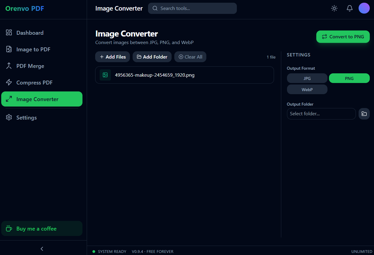Click the Image Converter title in top bar
Image resolution: width=374 pixels, height=255 pixels.
pyautogui.click(x=119, y=8)
